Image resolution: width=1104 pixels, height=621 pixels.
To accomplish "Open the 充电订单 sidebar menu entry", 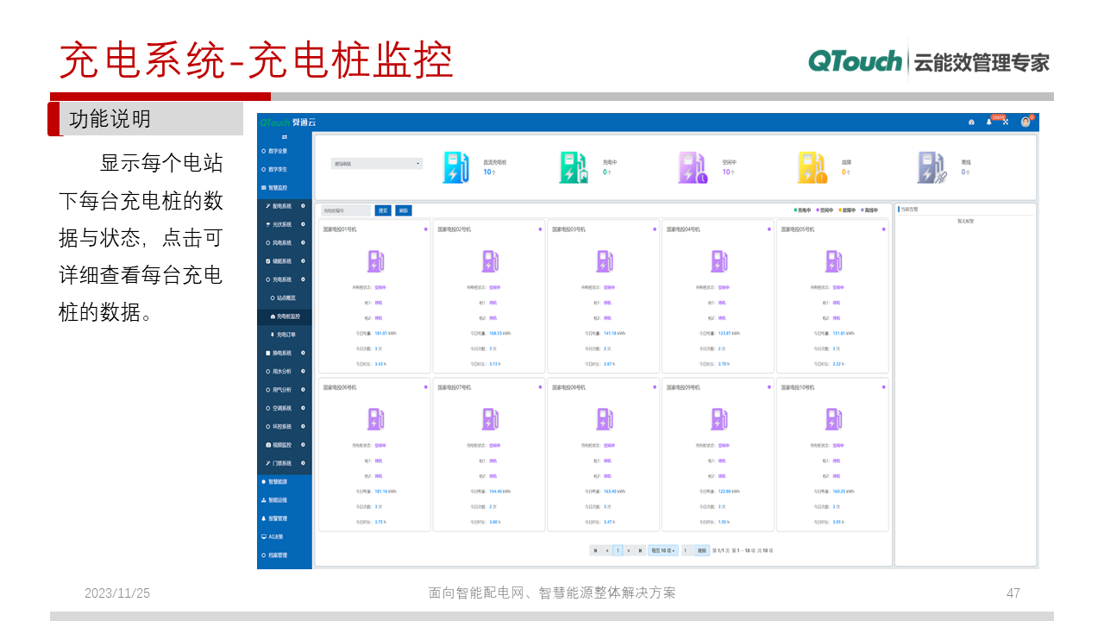I will (285, 334).
